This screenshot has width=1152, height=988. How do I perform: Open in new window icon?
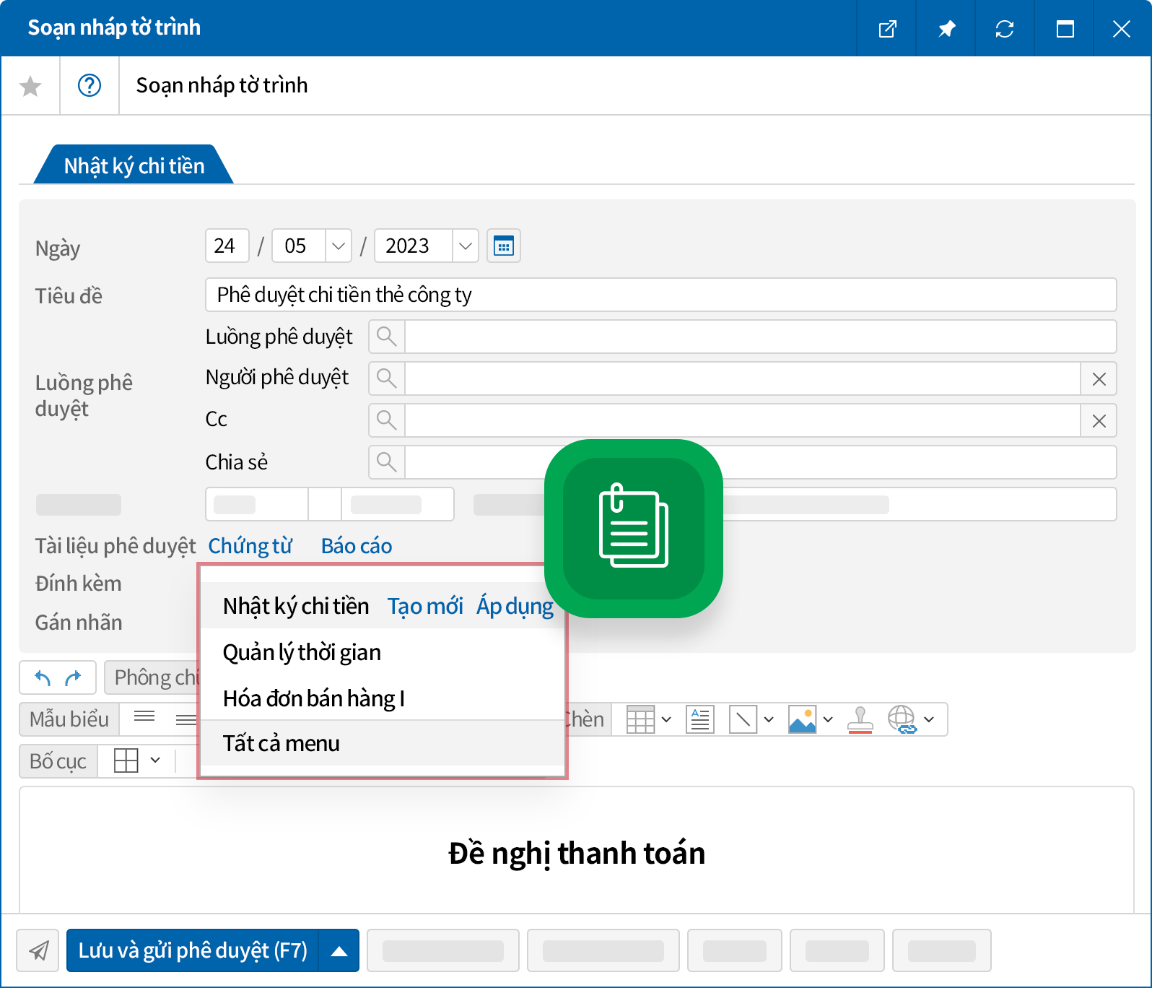(887, 29)
